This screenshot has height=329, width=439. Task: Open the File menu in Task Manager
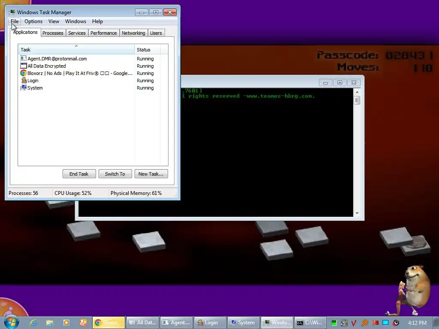coord(15,21)
